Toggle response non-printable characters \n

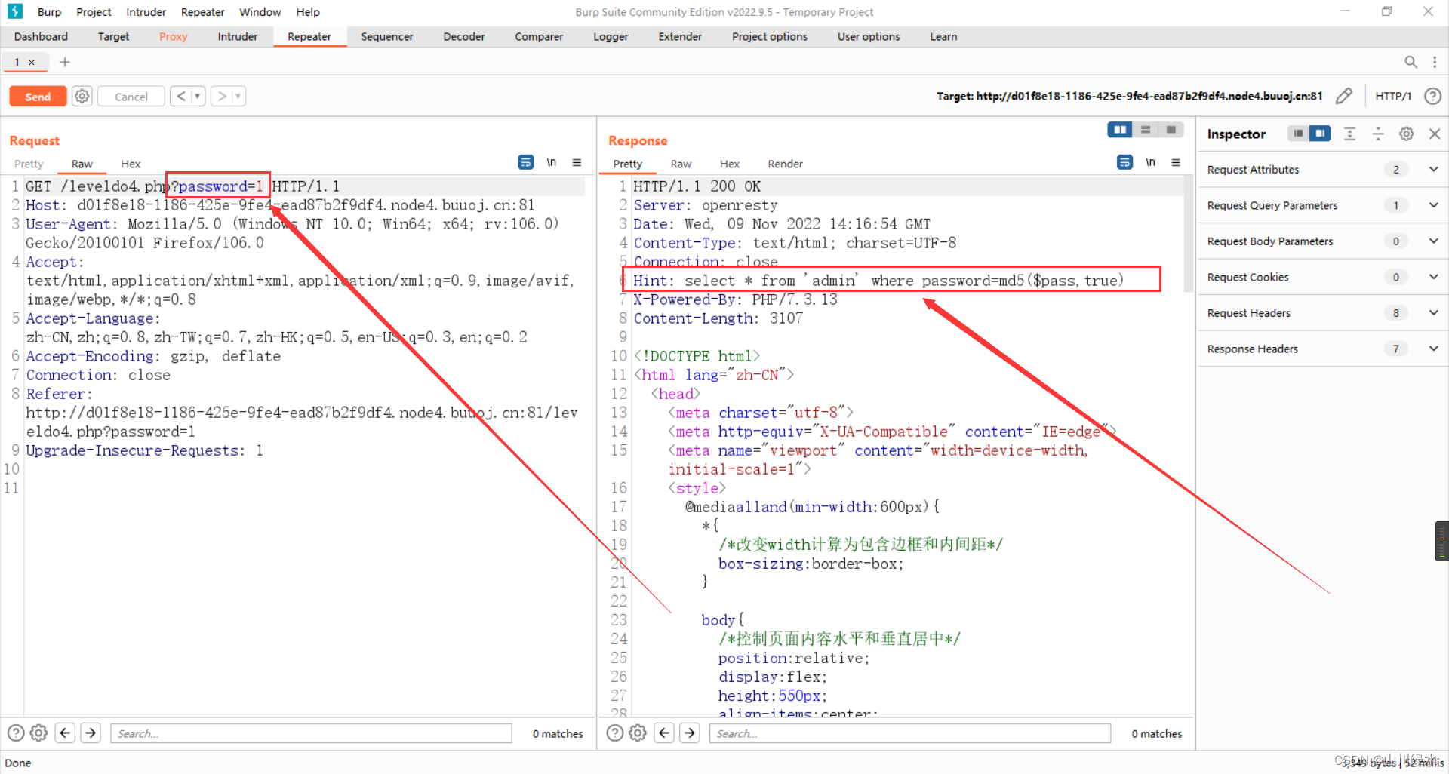click(x=1150, y=162)
